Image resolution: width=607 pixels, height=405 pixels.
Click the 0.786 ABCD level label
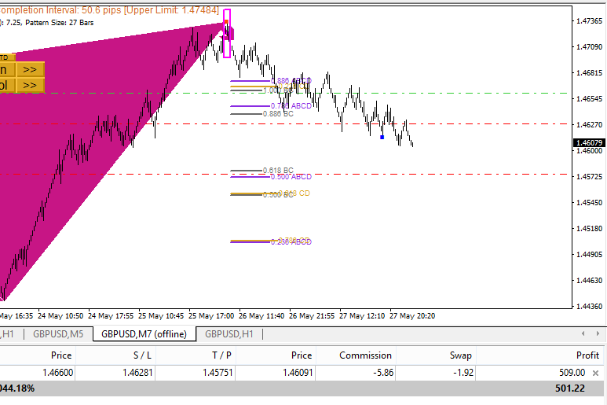coord(291,106)
